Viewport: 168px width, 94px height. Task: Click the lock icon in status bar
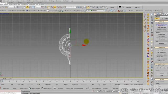click(x=95, y=91)
